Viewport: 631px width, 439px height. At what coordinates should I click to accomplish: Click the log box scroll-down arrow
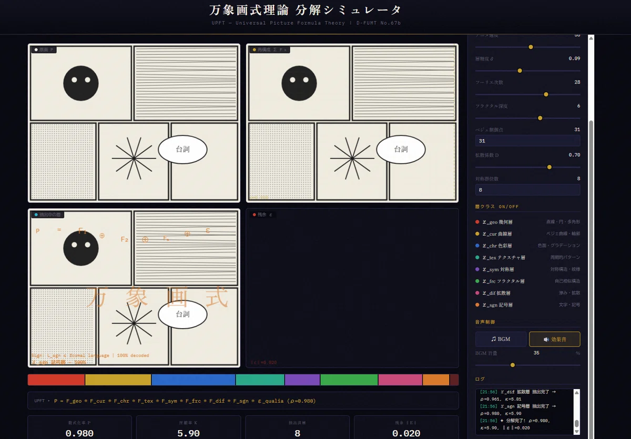click(x=577, y=431)
